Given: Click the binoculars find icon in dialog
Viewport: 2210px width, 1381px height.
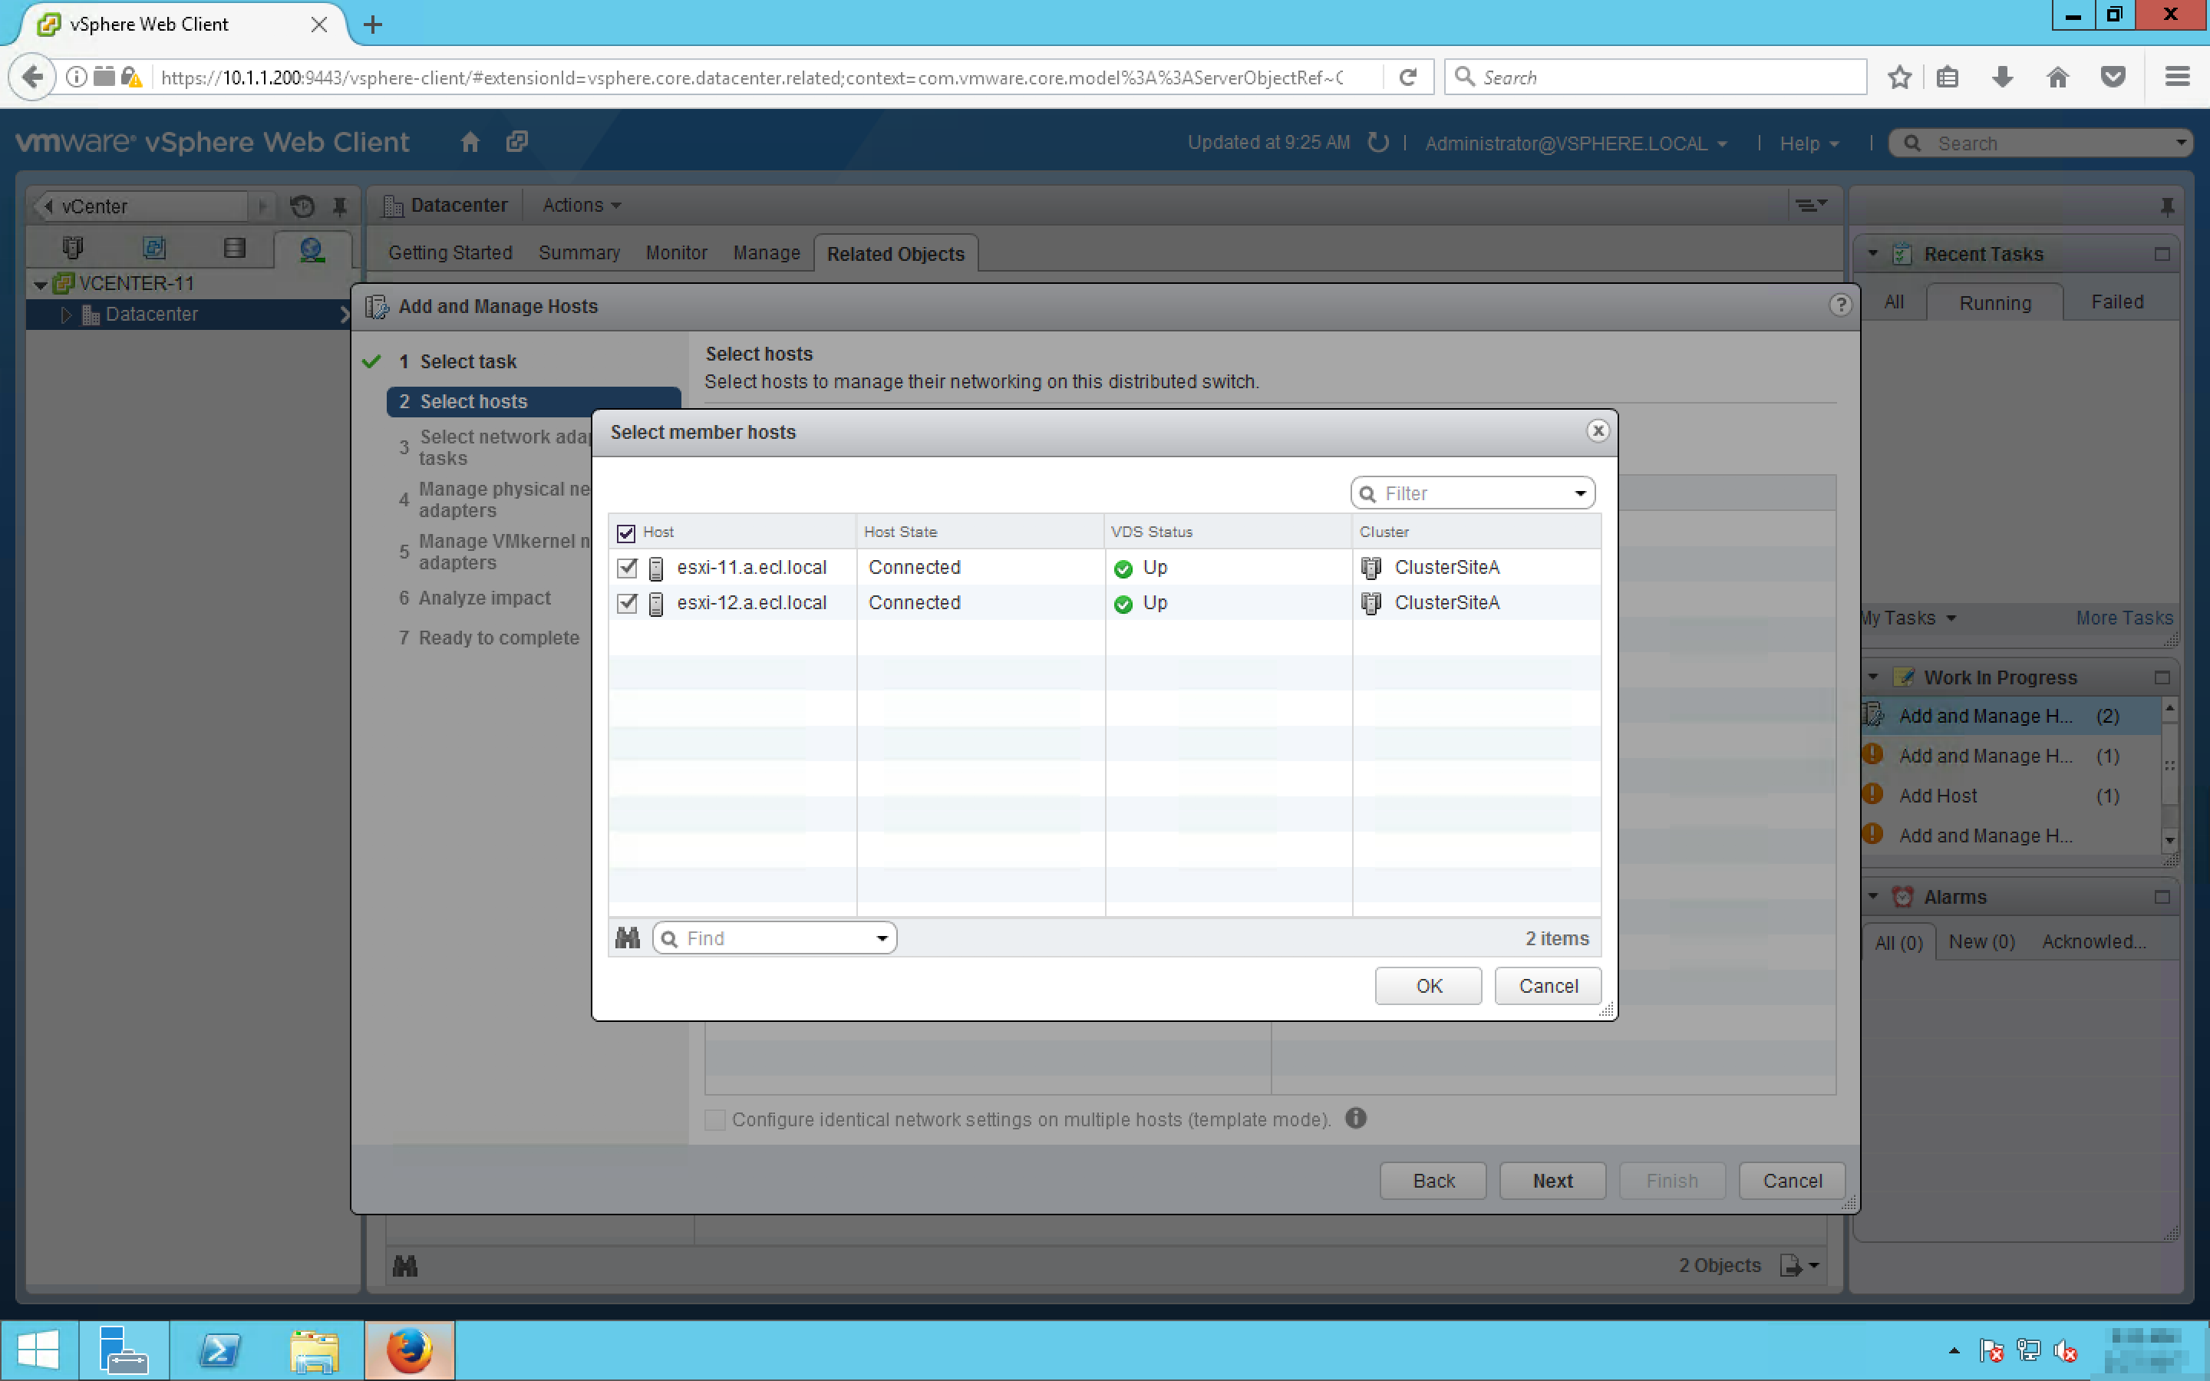Looking at the screenshot, I should (x=628, y=938).
